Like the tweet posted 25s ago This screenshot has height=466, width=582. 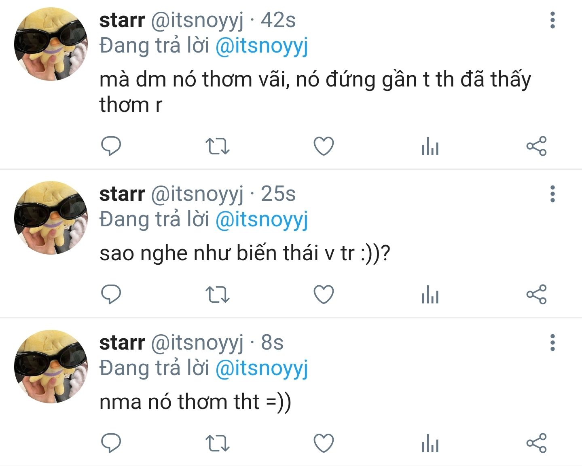pos(324,295)
